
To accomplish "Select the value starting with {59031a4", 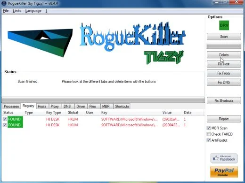I will click(x=171, y=119).
